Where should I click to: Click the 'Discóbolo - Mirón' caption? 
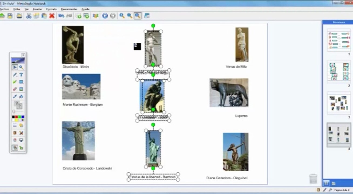(x=76, y=67)
